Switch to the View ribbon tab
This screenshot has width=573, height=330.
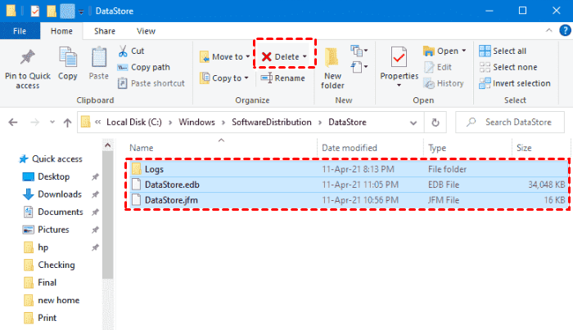(x=146, y=31)
